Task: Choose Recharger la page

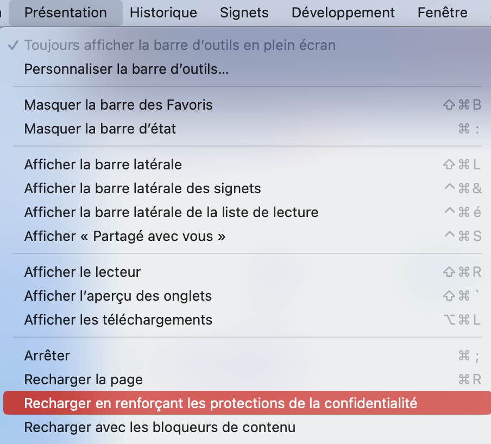Action: pos(84,379)
